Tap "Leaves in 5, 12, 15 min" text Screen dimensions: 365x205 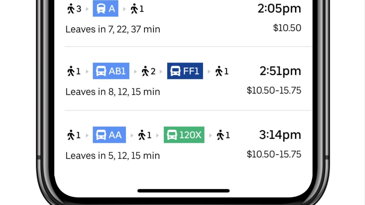[113, 155]
